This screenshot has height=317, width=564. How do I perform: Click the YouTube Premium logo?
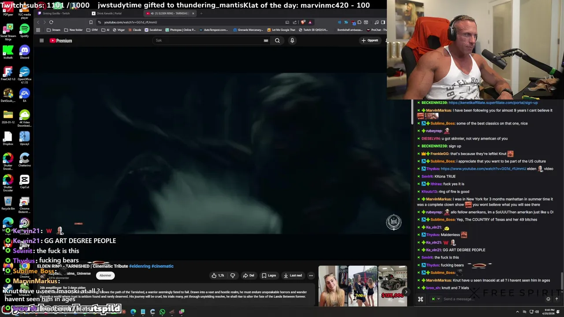[61, 41]
